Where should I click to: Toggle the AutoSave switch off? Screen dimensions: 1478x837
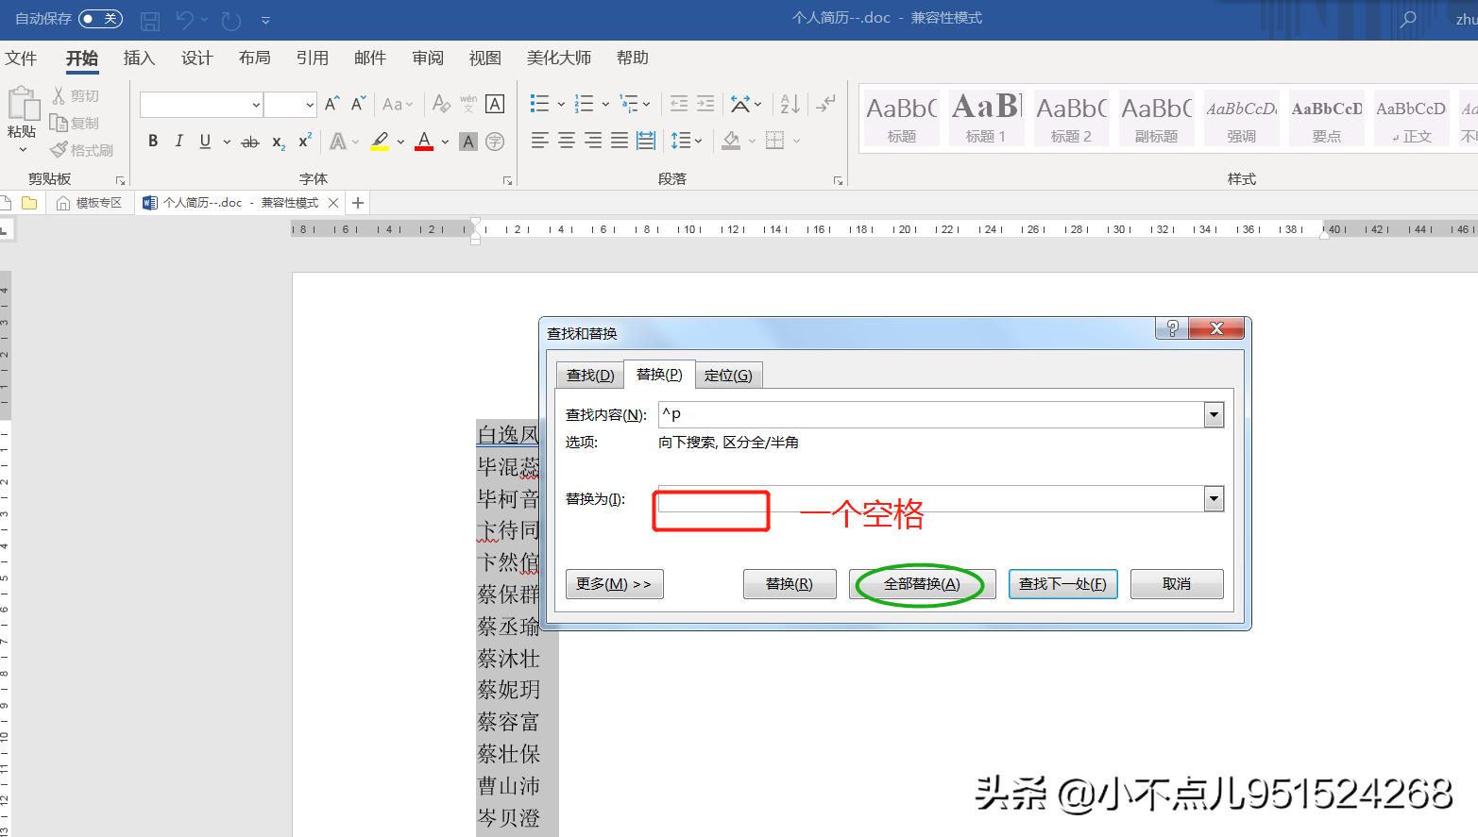point(99,18)
